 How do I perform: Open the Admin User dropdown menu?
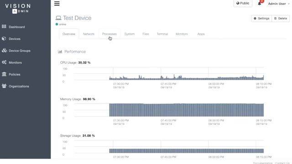[x=279, y=4]
